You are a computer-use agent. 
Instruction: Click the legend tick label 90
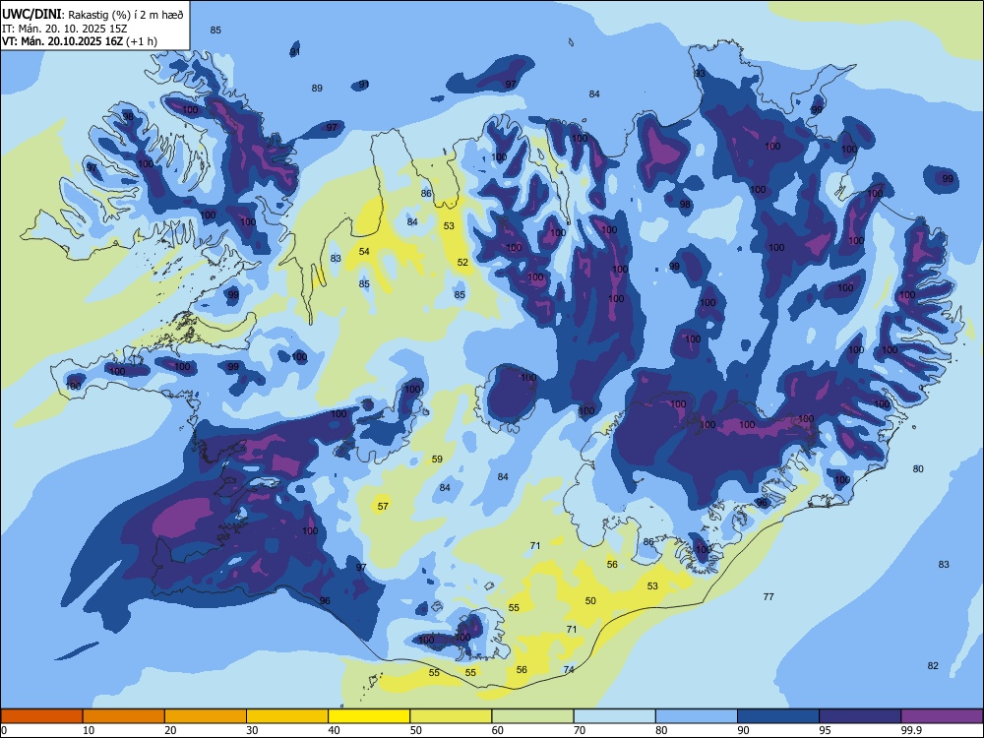pyautogui.click(x=744, y=730)
